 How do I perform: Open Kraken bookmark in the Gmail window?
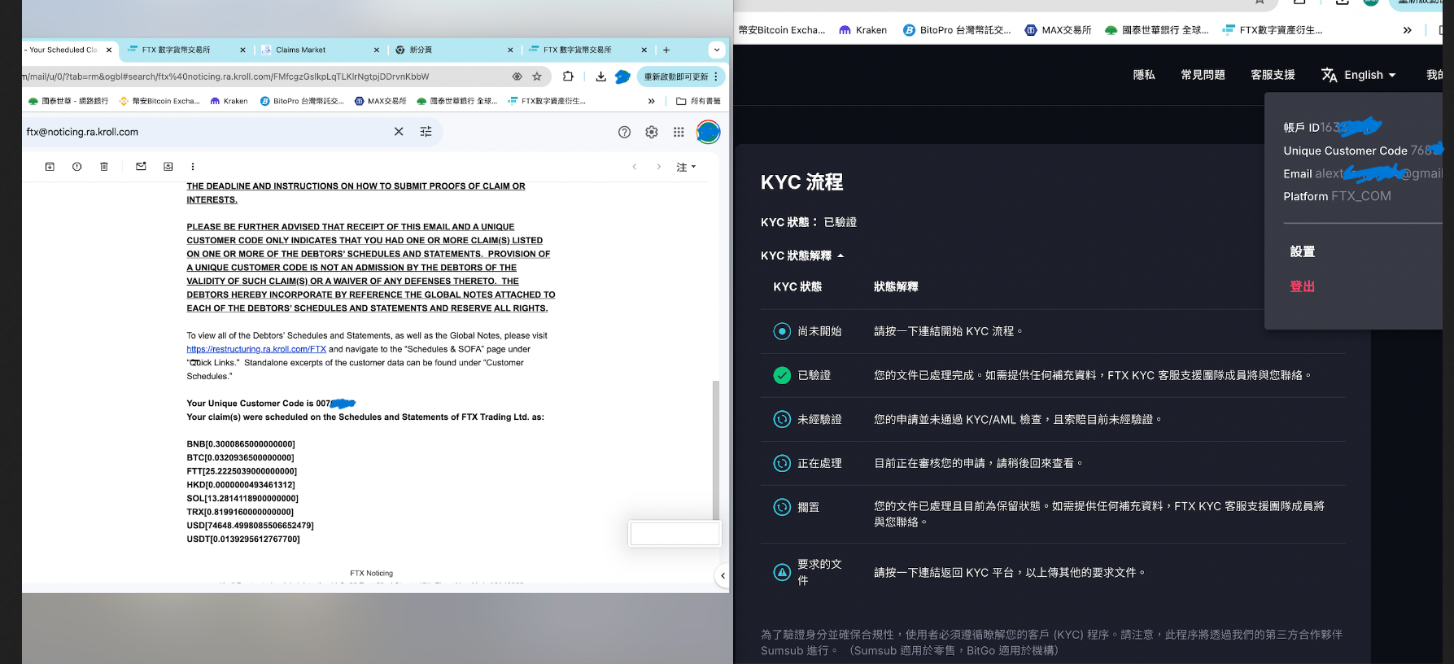[x=229, y=101]
